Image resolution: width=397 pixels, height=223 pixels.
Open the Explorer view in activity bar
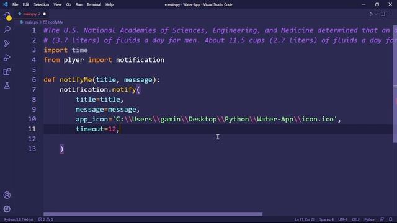[x=7, y=16]
